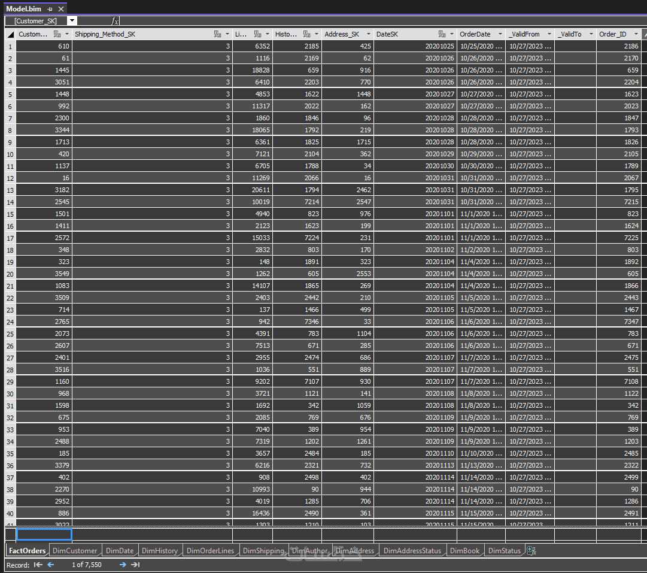The image size is (647, 573).
Task: Switch to the DimBook tab
Action: (x=464, y=551)
